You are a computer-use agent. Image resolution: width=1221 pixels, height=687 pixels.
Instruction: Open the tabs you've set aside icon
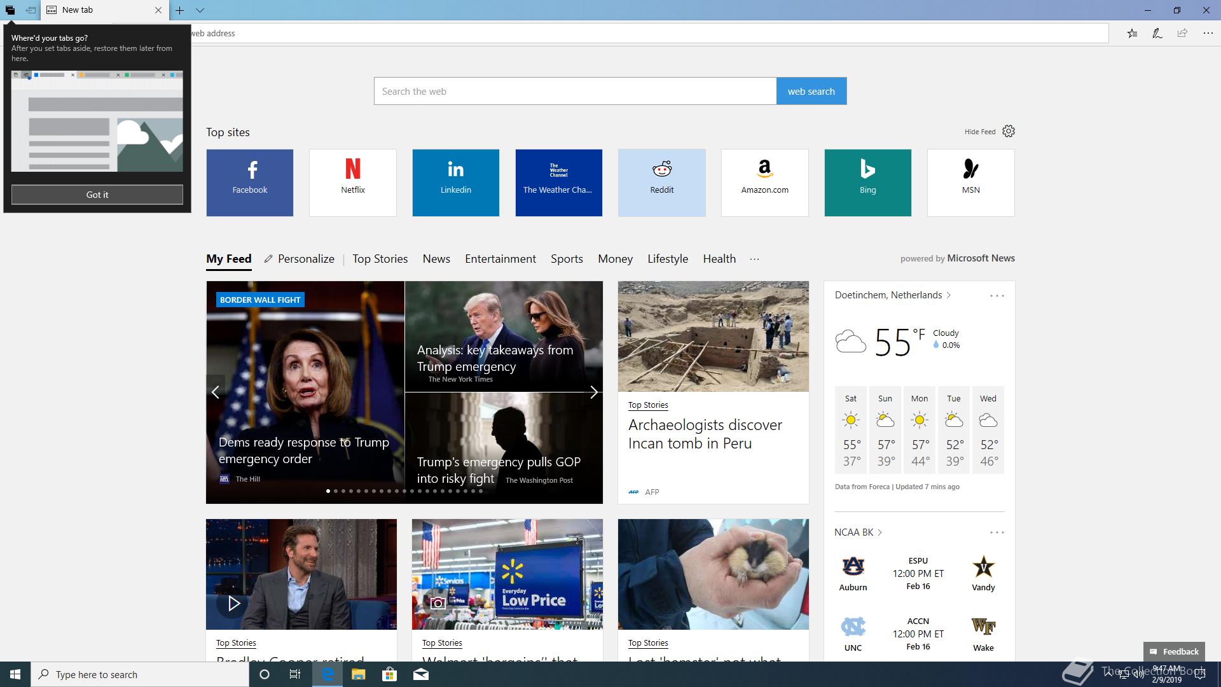tap(10, 10)
